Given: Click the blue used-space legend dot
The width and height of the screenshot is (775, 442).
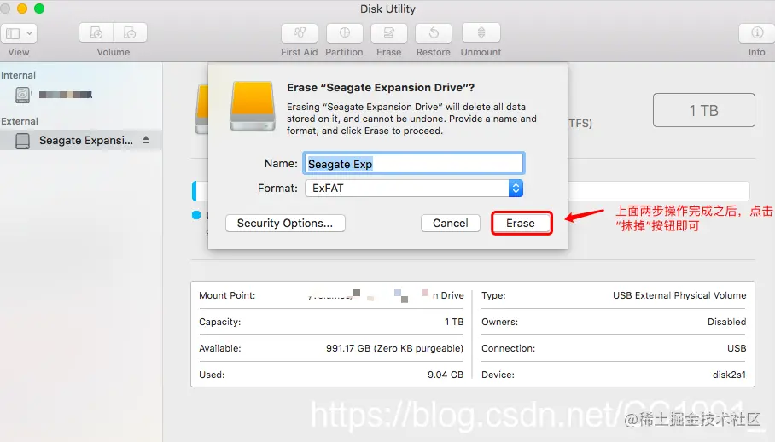Looking at the screenshot, I should [x=196, y=215].
